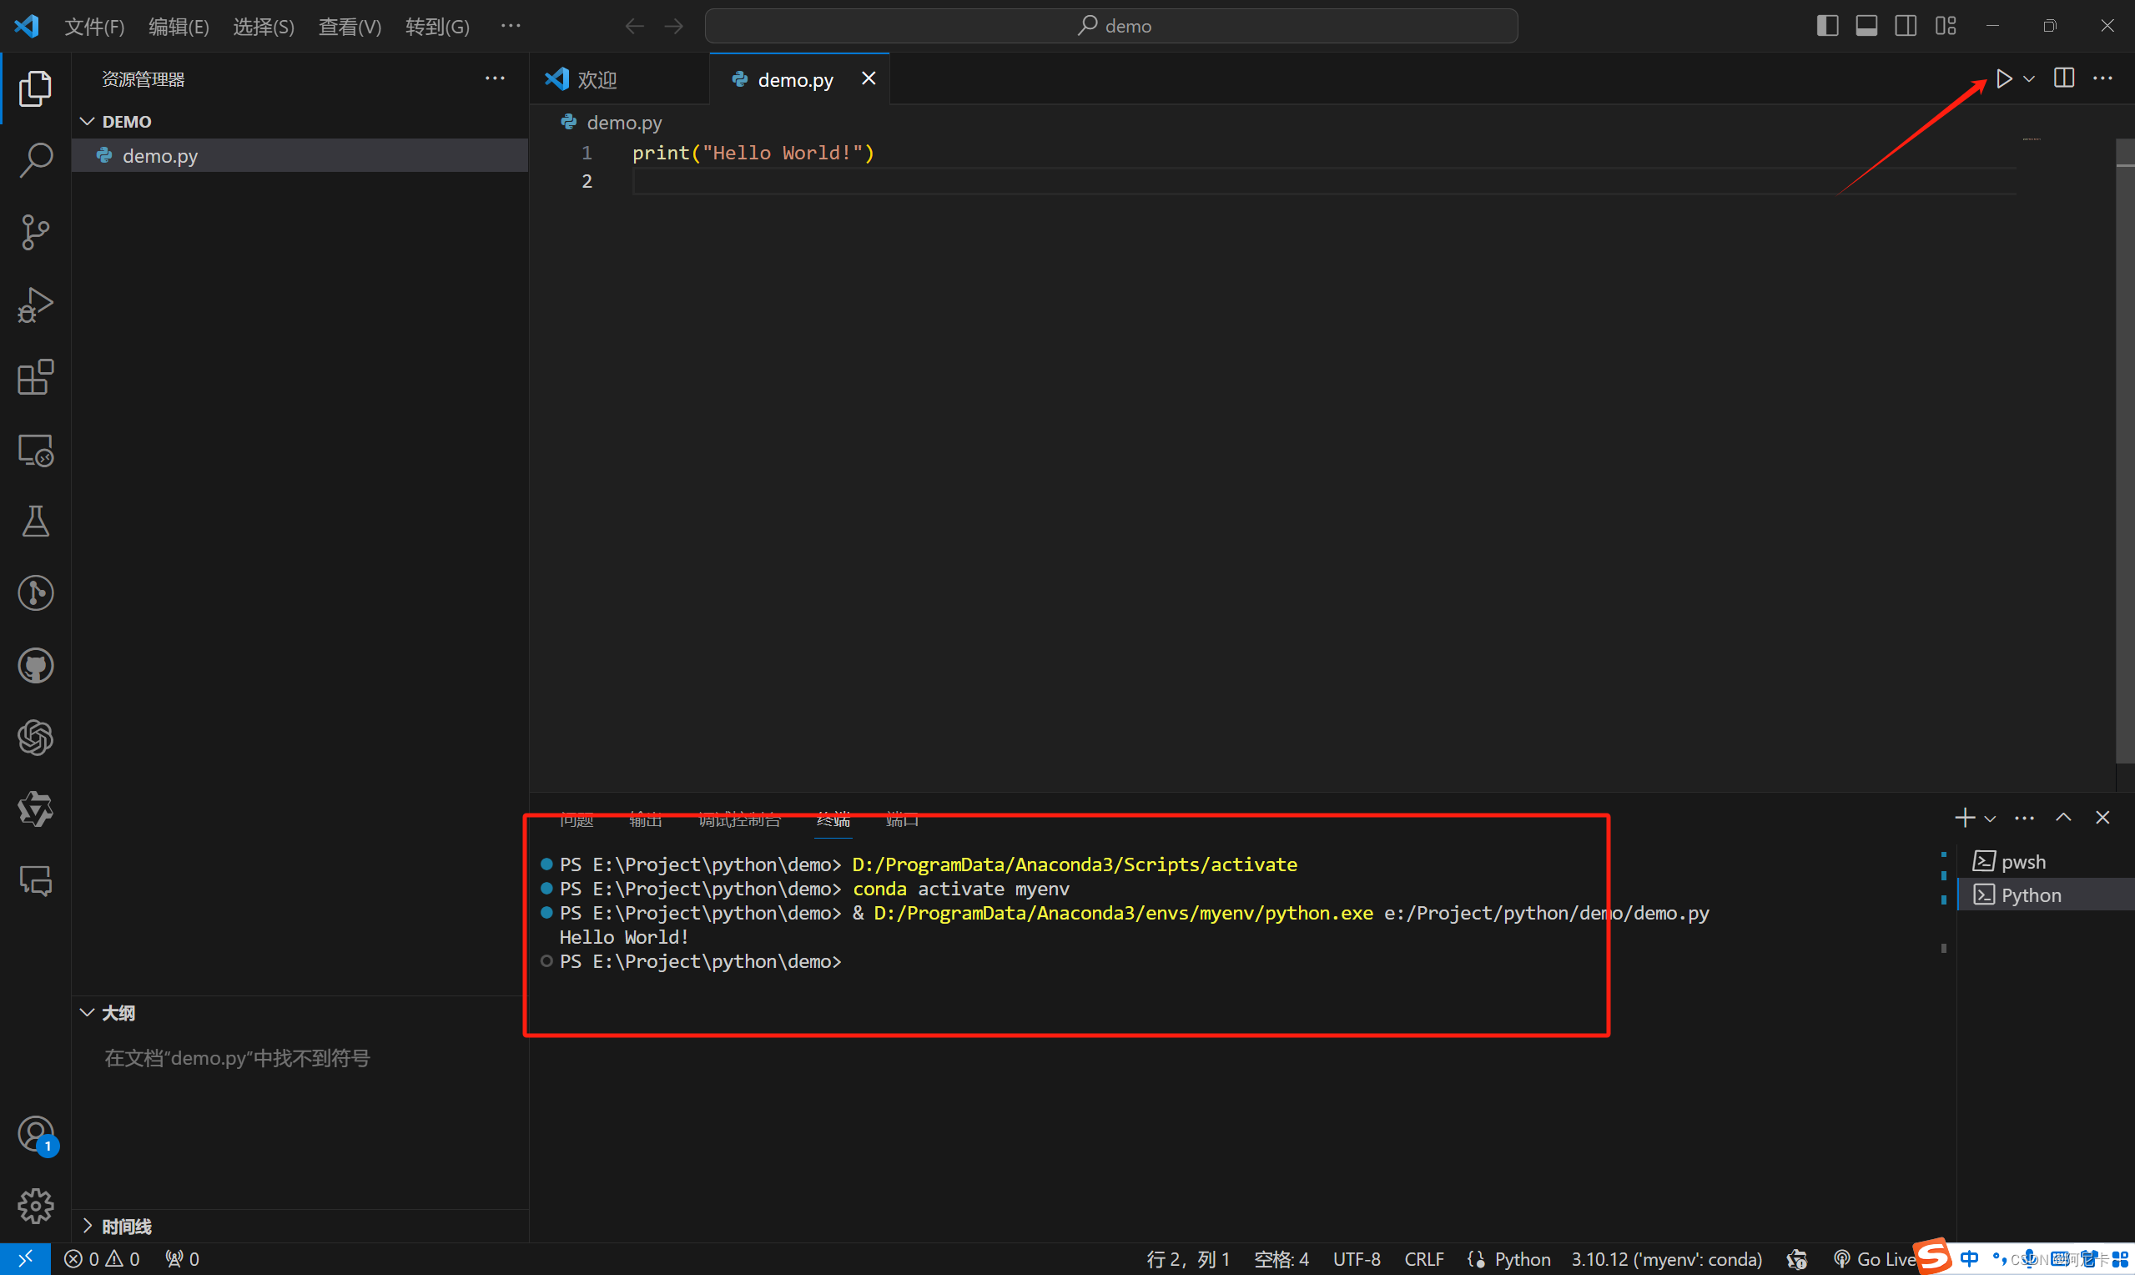Image resolution: width=2135 pixels, height=1275 pixels.
Task: Close the terminal panel
Action: coord(2102,817)
